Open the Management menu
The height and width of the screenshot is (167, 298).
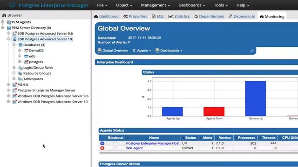click(x=155, y=5)
